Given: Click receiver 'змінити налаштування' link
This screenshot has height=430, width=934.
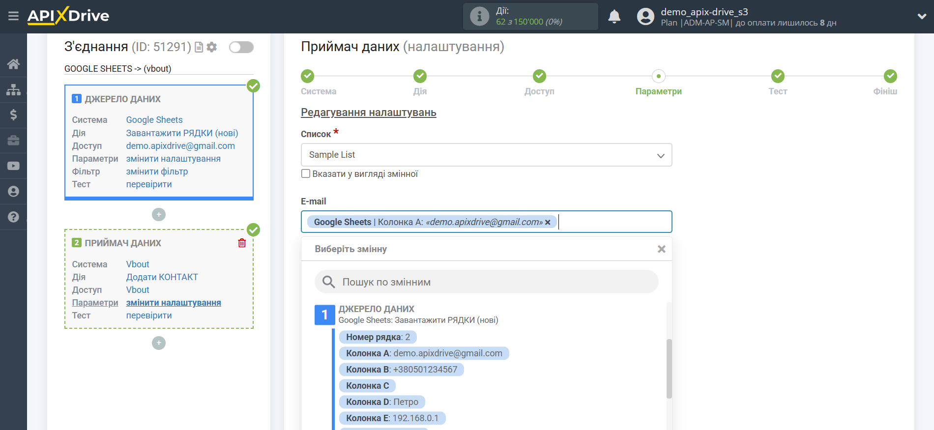Looking at the screenshot, I should [174, 303].
